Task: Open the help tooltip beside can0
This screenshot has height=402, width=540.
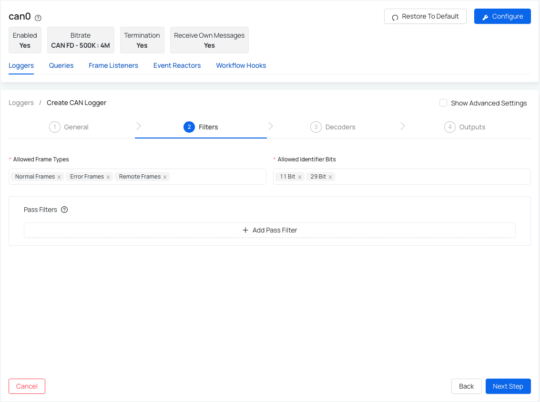Action: (x=37, y=17)
